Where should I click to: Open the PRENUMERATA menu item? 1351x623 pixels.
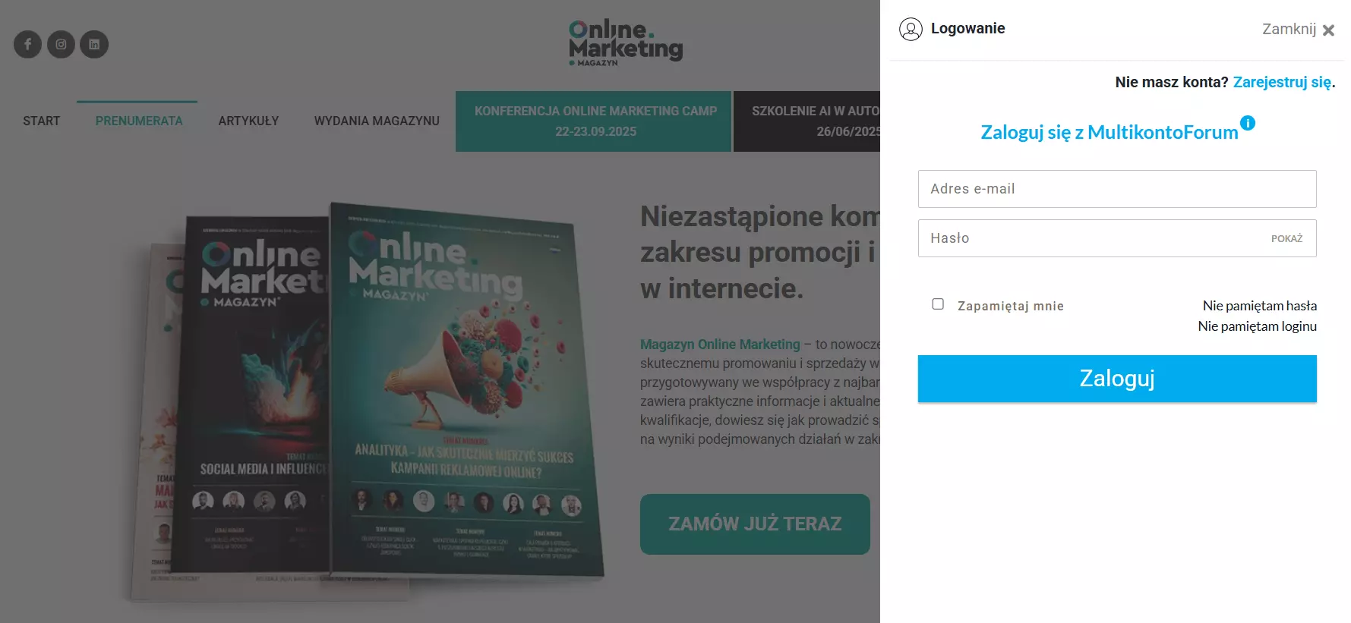139,121
